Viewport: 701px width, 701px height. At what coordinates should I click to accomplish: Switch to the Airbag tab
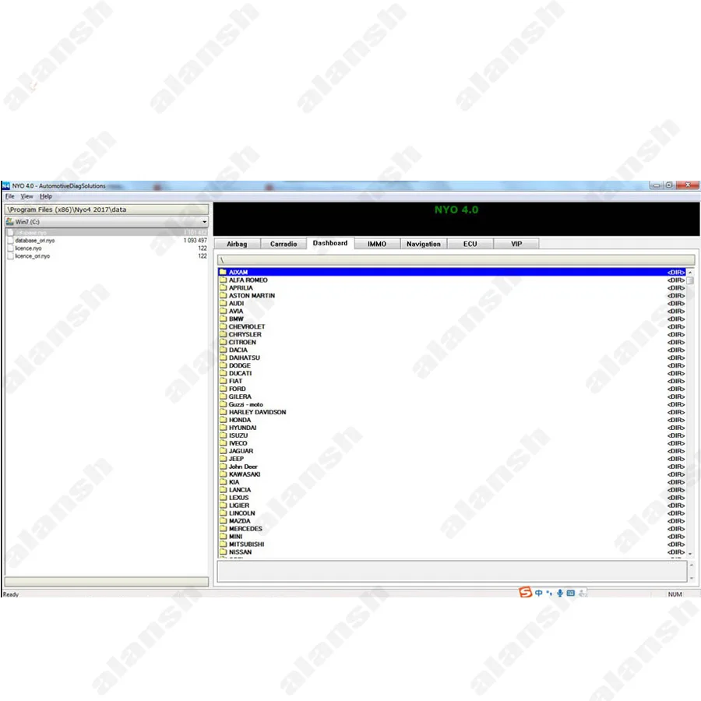click(237, 244)
